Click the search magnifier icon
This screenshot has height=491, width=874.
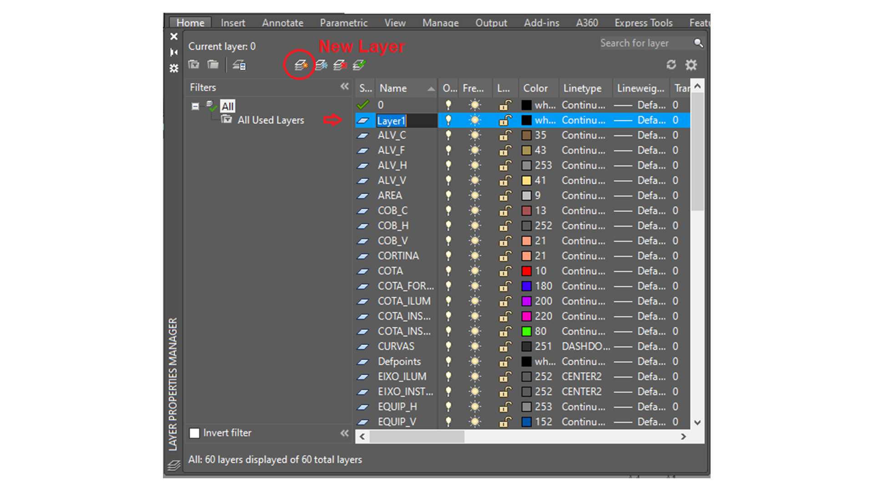[698, 43]
